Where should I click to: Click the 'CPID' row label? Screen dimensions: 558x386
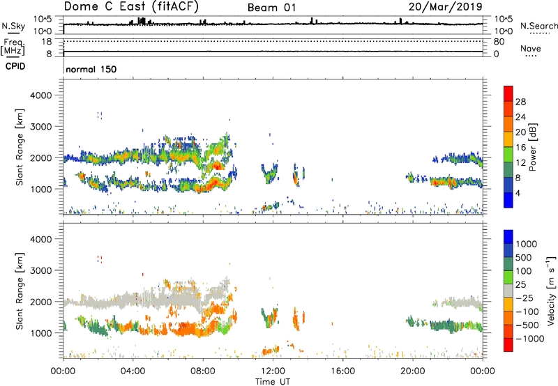click(x=15, y=66)
